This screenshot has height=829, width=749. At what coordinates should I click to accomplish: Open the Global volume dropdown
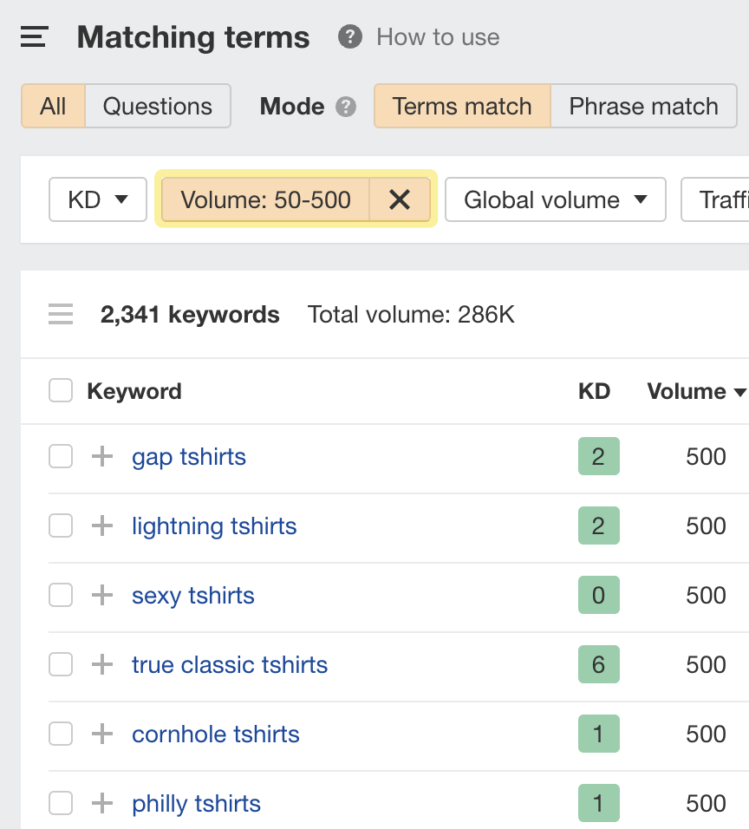pyautogui.click(x=555, y=199)
